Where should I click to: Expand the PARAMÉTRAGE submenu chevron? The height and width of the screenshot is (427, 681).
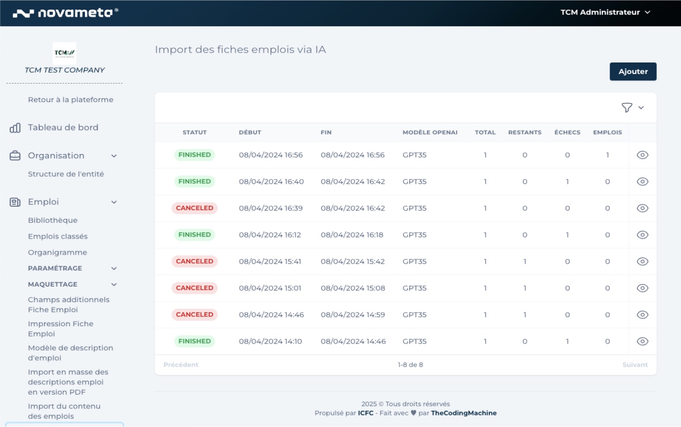114,269
